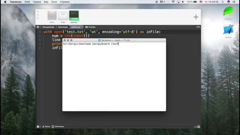Open the Shell menu
The width and height of the screenshot is (240, 135).
(27, 2)
